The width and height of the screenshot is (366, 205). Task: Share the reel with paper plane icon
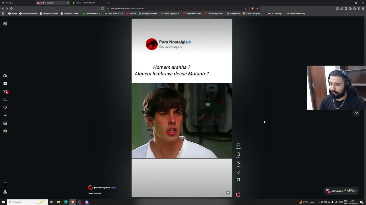click(x=238, y=172)
